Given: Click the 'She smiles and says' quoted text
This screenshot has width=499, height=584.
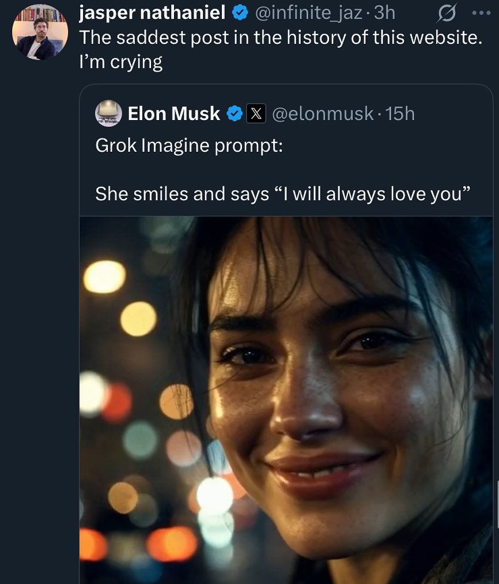Looking at the screenshot, I should [x=279, y=193].
